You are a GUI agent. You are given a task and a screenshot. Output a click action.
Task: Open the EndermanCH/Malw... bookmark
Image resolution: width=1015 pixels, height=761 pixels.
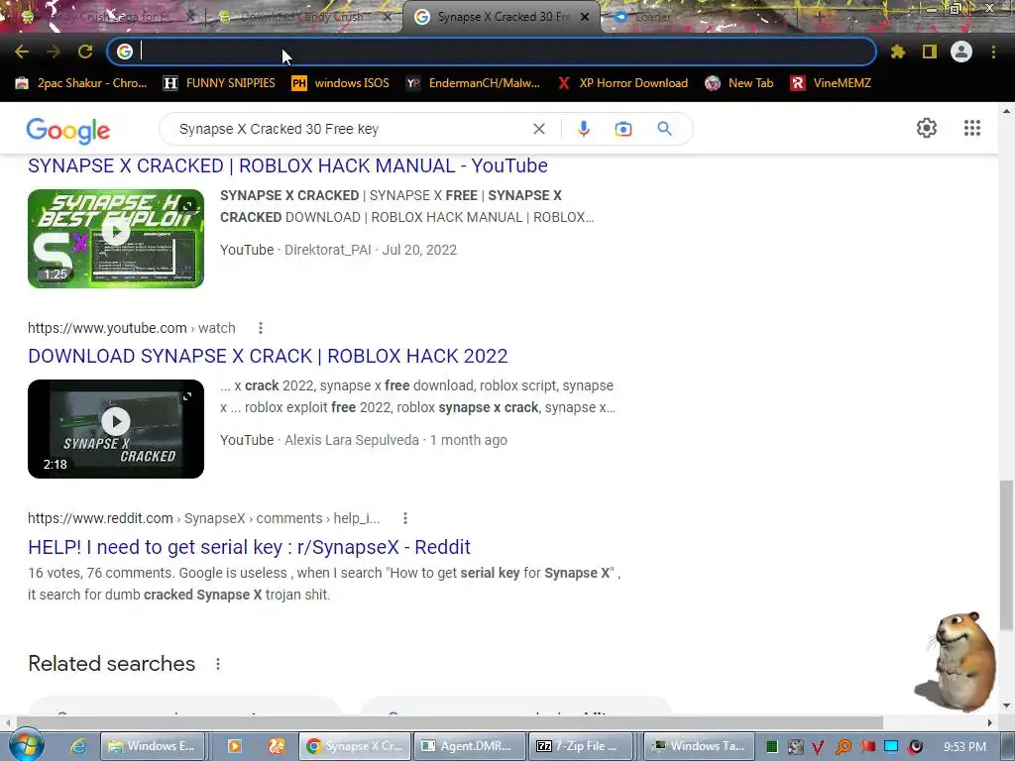473,83
